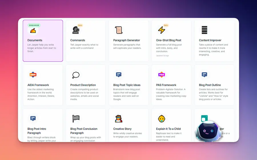The height and width of the screenshot is (160, 257).
Task: Open the Creative Story title
Action: tap(122, 129)
